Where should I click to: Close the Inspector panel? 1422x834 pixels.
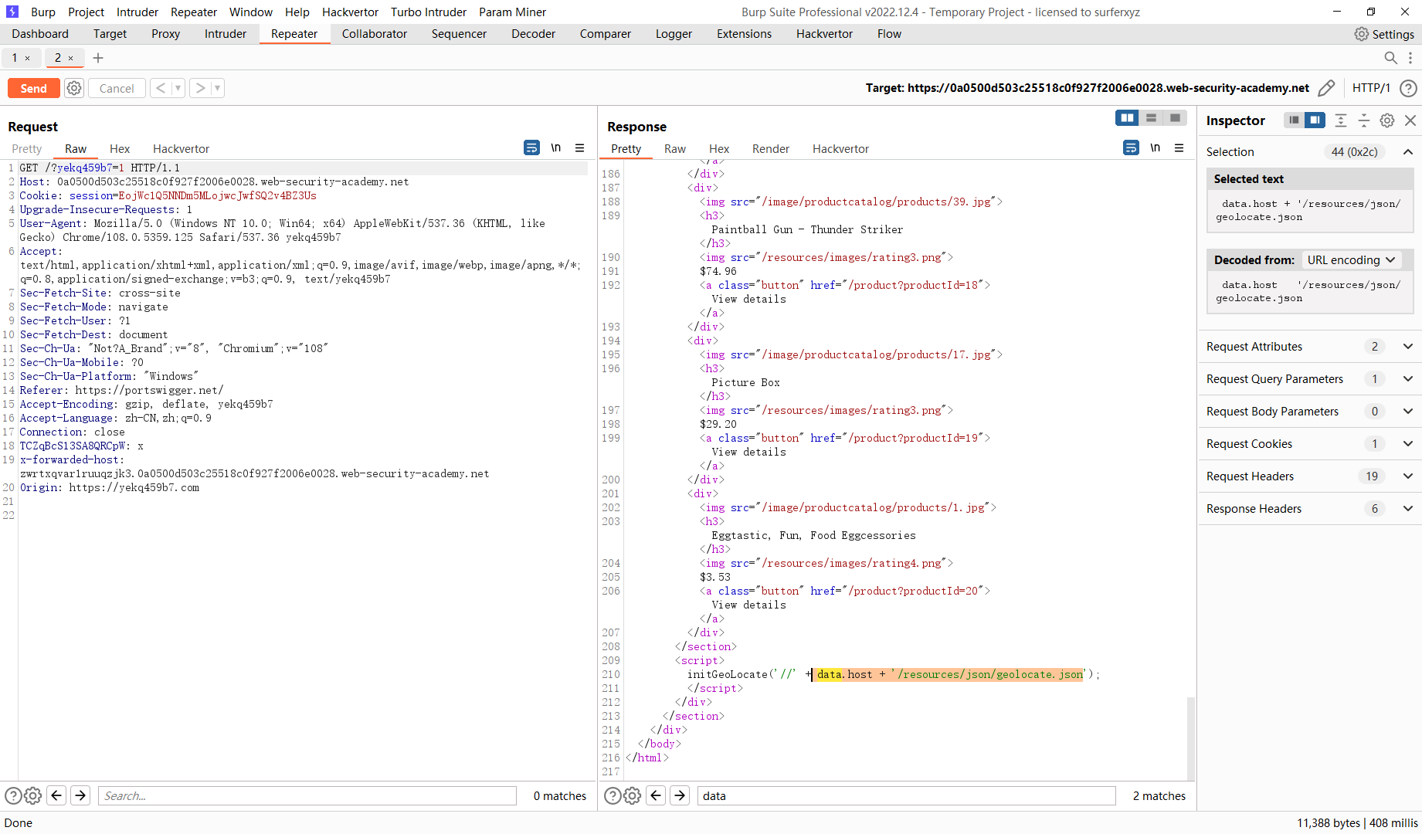(x=1410, y=120)
